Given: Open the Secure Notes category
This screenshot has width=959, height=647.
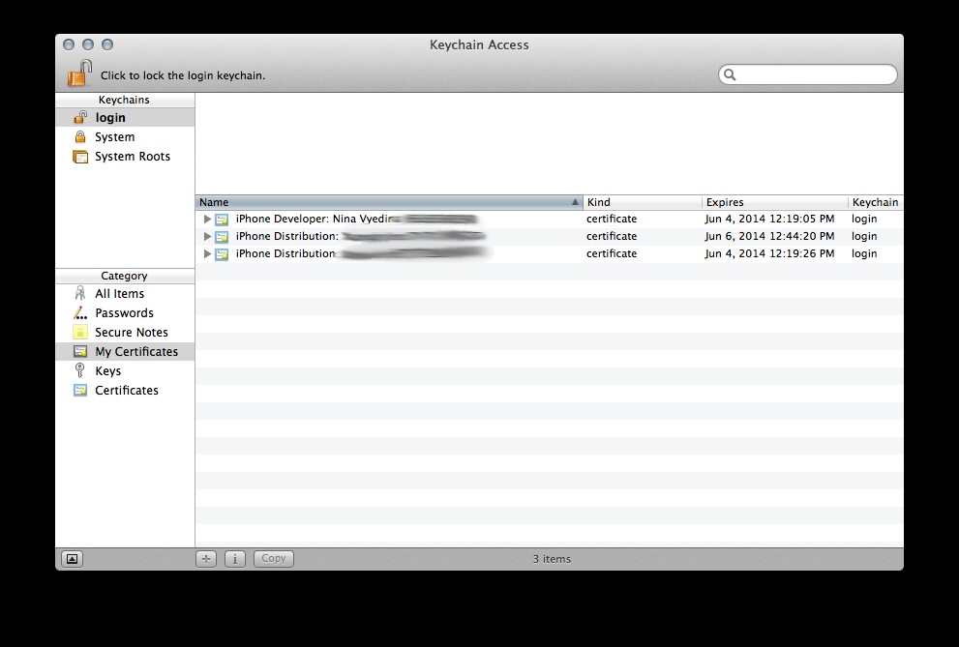Looking at the screenshot, I should click(x=125, y=333).
